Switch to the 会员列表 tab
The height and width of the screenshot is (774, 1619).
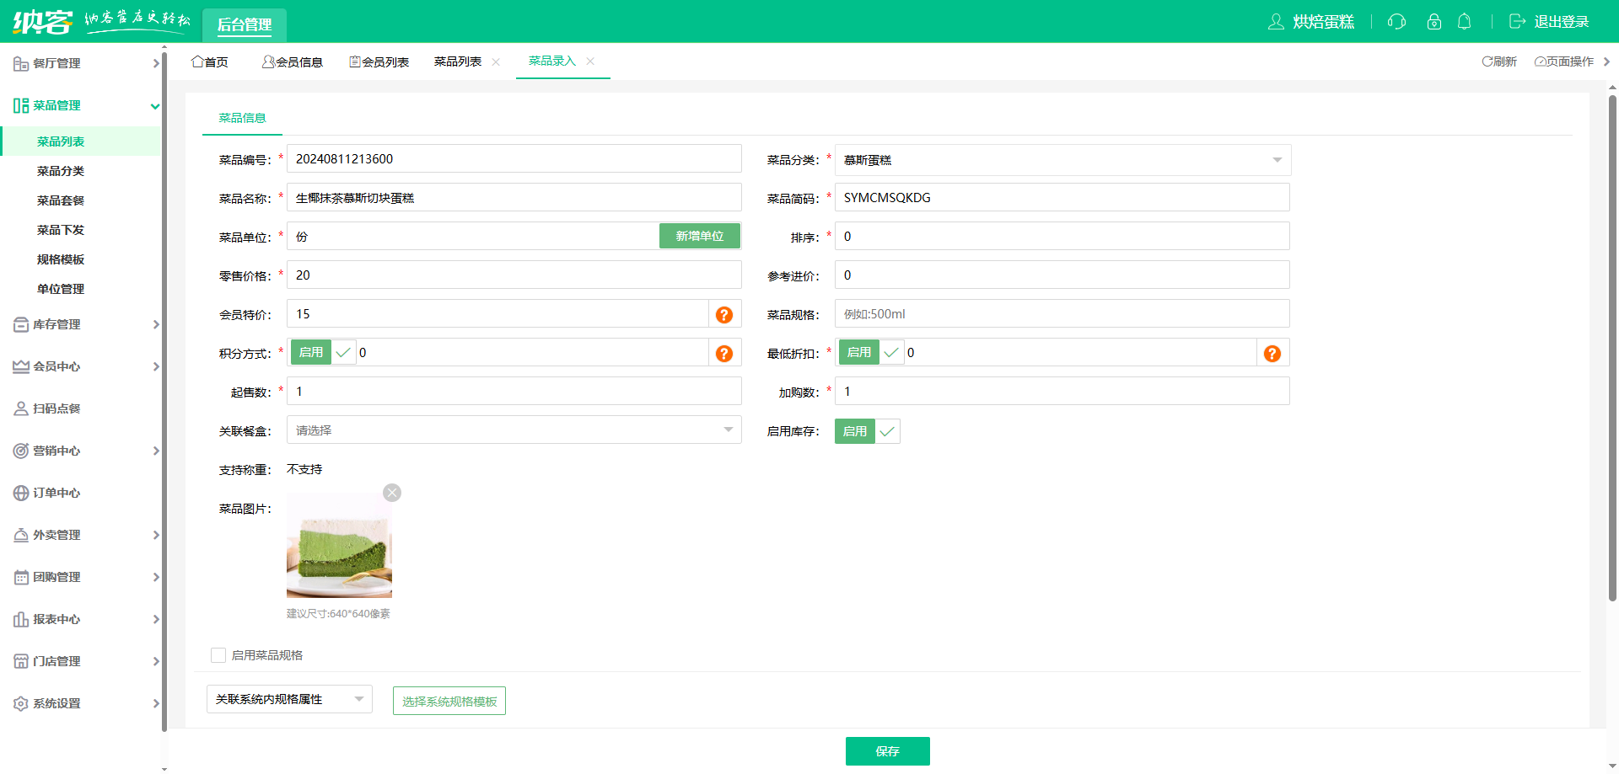click(x=379, y=62)
